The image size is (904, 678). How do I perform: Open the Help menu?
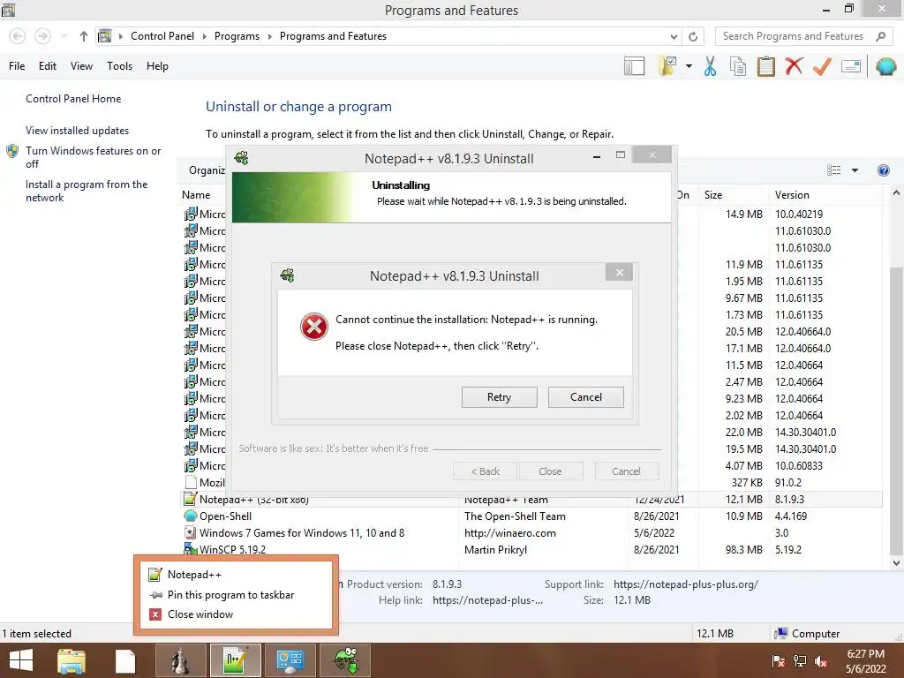[x=157, y=66]
